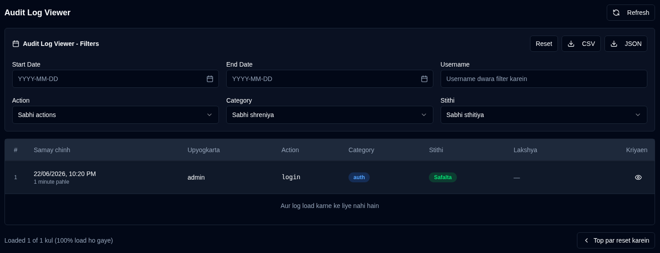The image size is (660, 253).
Task: Click 'Aur log load karne ke liye nahi hain' message
Action: pos(330,206)
